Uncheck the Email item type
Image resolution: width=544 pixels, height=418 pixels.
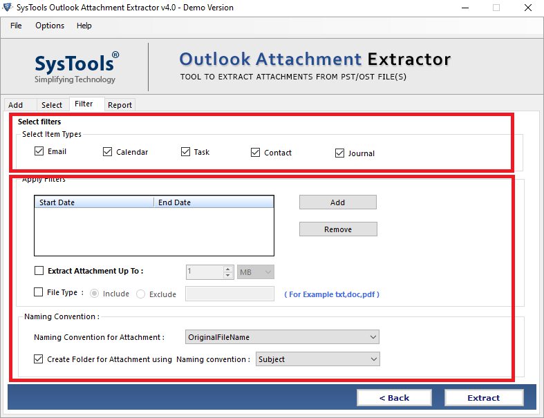tap(39, 151)
